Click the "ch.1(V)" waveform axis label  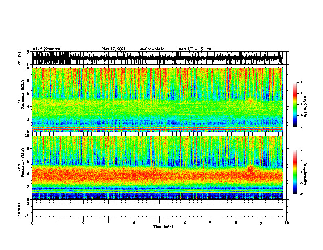(x=20, y=58)
